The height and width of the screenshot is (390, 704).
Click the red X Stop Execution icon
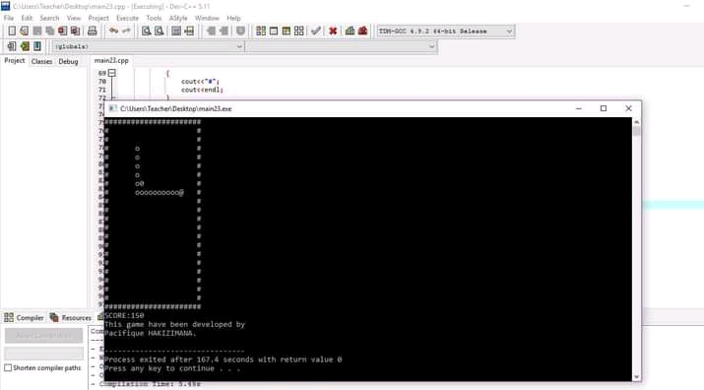pyautogui.click(x=333, y=31)
